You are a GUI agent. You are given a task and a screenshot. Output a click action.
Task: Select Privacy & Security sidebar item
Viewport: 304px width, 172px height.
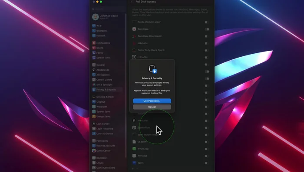tap(107, 90)
